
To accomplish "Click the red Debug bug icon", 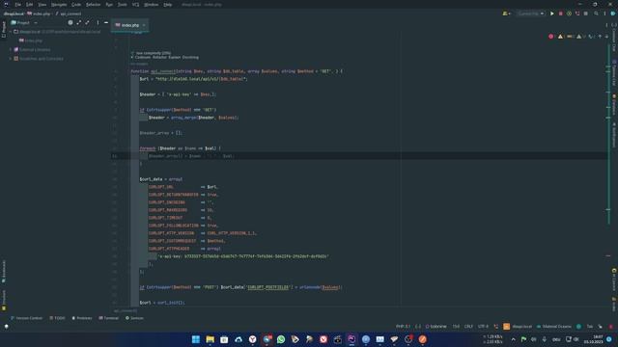I will (560, 13).
